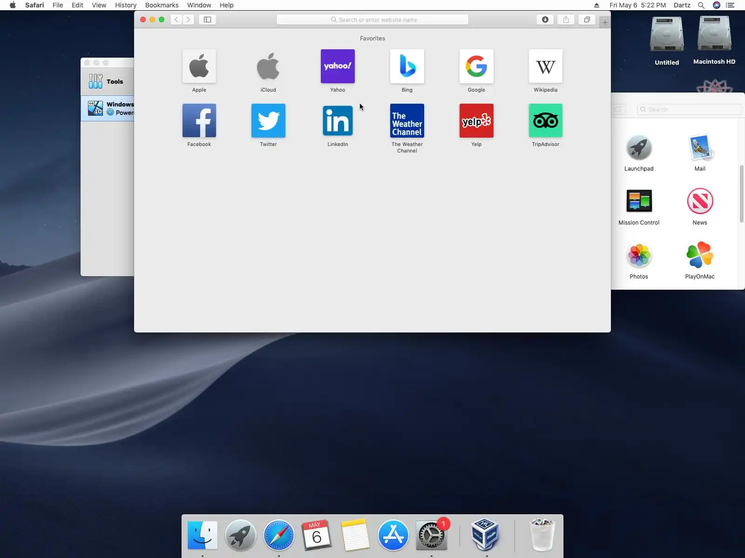Open System Preferences from the Dock
745x558 pixels.
pos(432,535)
